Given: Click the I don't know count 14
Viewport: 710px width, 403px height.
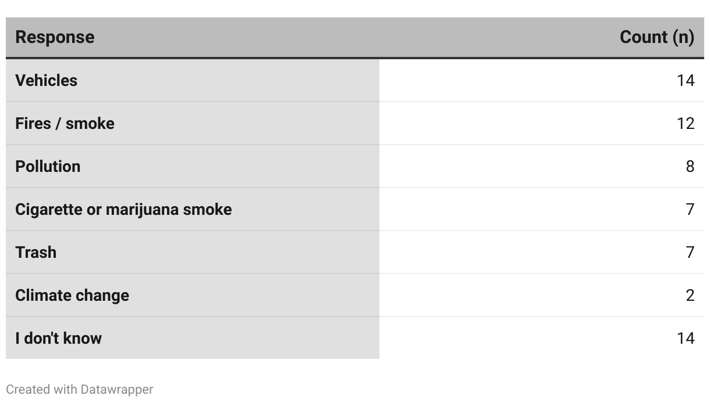Looking at the screenshot, I should pos(686,338).
